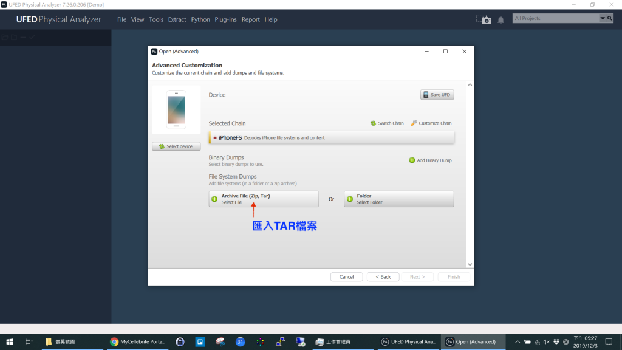The width and height of the screenshot is (622, 350).
Task: Click Folder Select Folder button
Action: click(398, 199)
